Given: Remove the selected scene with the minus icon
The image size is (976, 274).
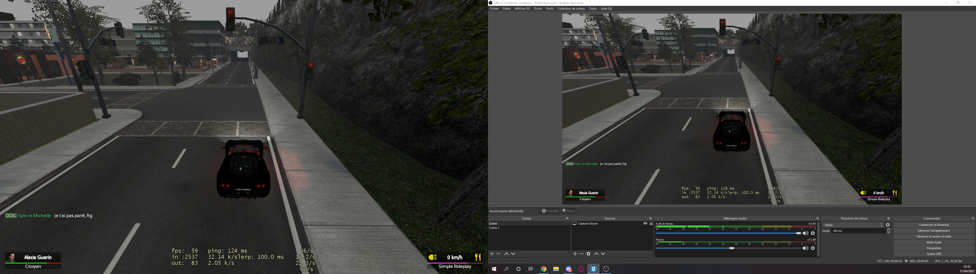Looking at the screenshot, I should tap(499, 254).
